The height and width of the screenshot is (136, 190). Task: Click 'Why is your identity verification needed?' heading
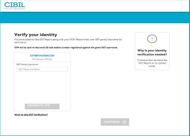pyautogui.click(x=152, y=52)
